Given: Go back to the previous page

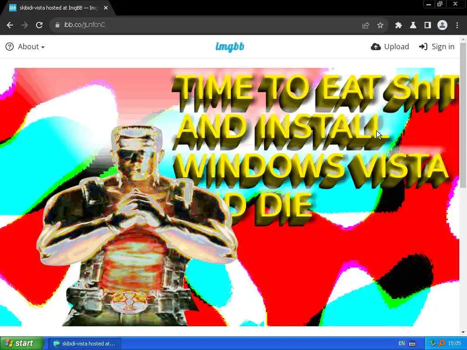Looking at the screenshot, I should coord(10,25).
